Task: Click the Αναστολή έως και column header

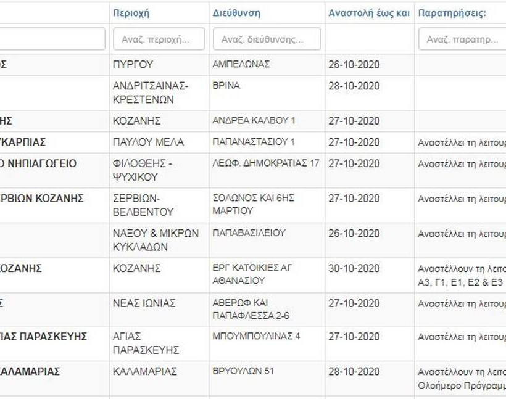Action: point(368,13)
